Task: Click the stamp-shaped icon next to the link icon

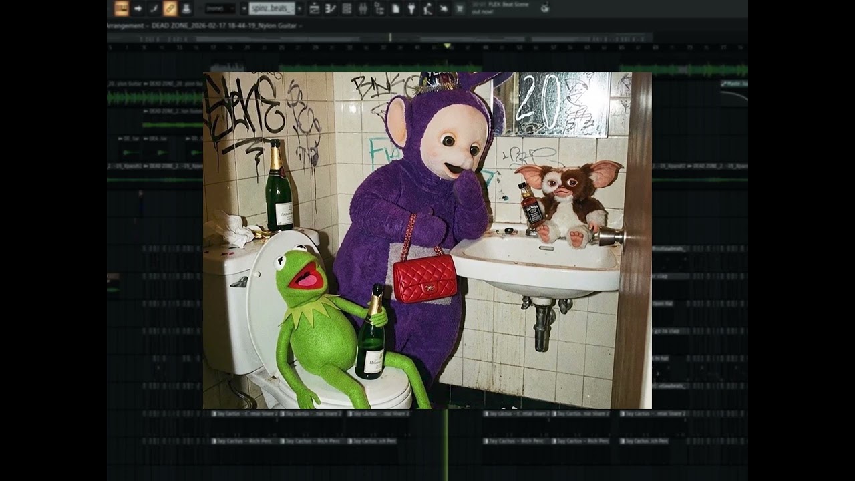Action: (x=186, y=8)
